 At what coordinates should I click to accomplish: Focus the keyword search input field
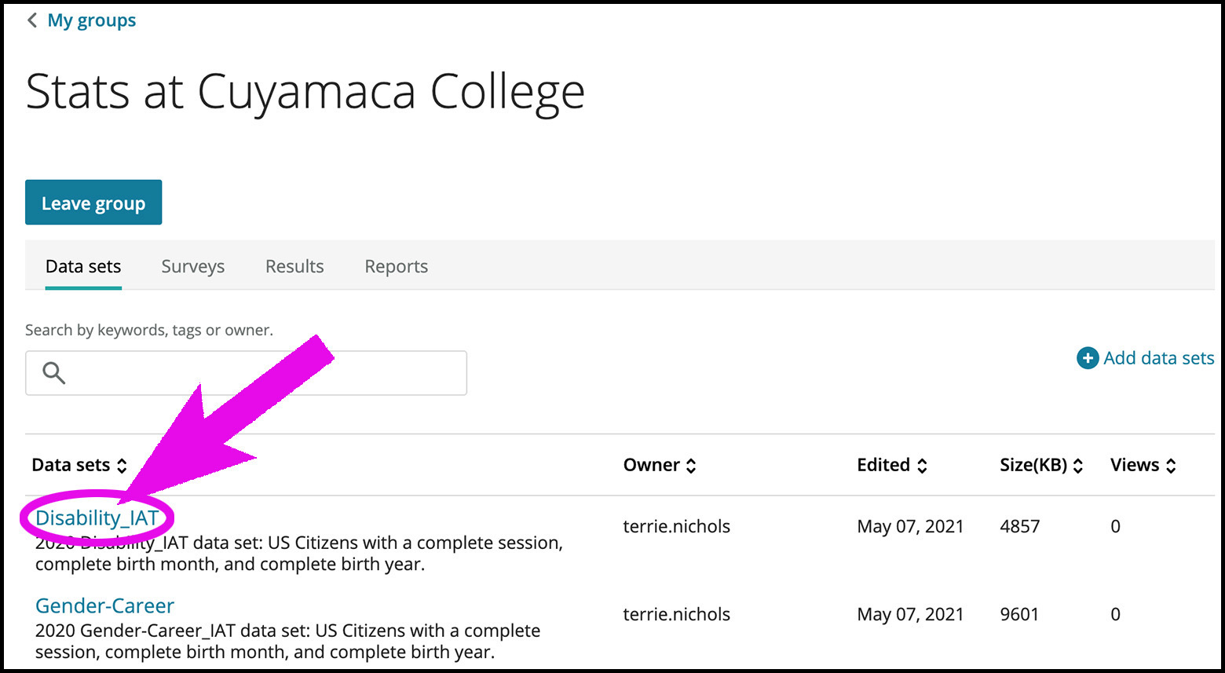click(x=246, y=373)
